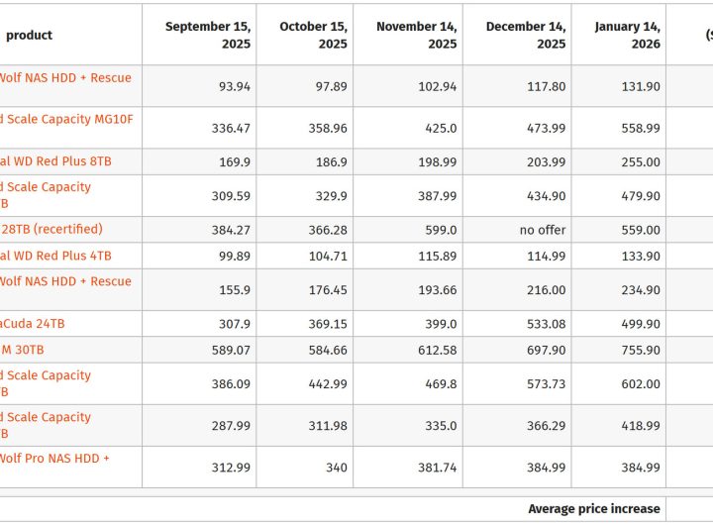The image size is (713, 525).
Task: Click the Average price increase label
Action: tap(593, 509)
